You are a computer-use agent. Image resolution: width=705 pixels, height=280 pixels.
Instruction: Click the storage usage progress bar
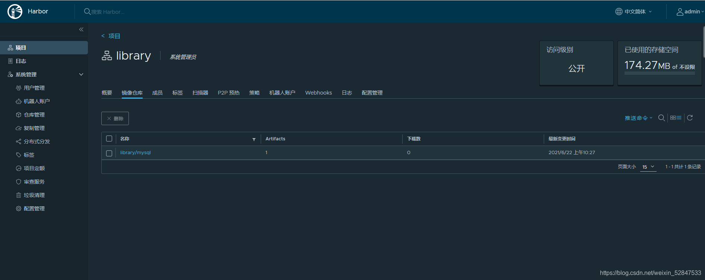coord(660,73)
